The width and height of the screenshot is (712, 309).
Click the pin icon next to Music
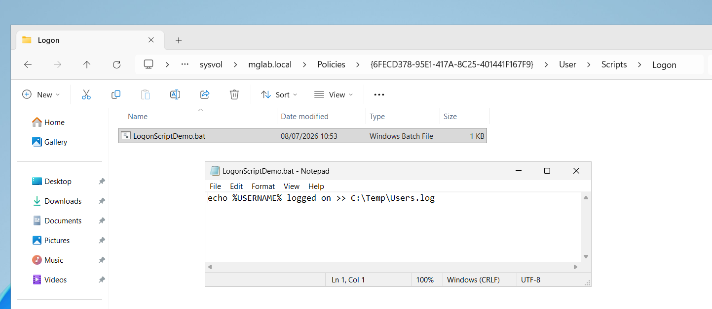tap(102, 260)
